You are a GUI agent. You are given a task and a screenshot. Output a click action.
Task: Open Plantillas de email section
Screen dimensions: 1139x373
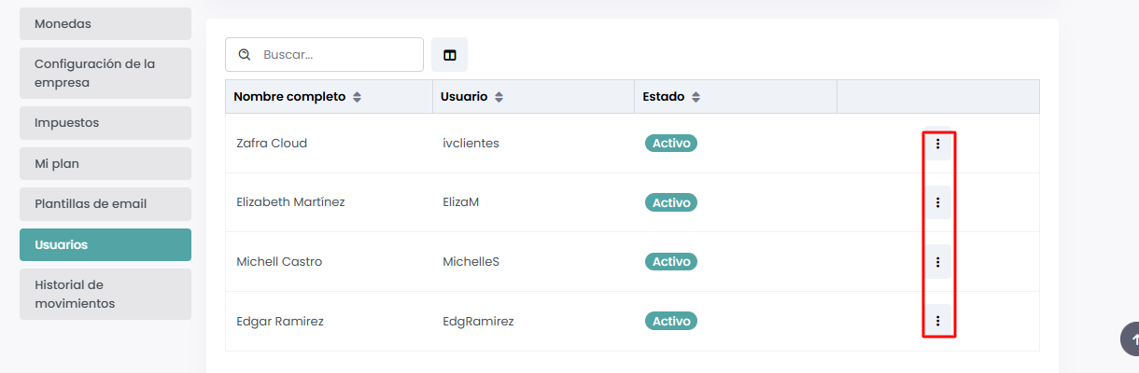pos(105,204)
